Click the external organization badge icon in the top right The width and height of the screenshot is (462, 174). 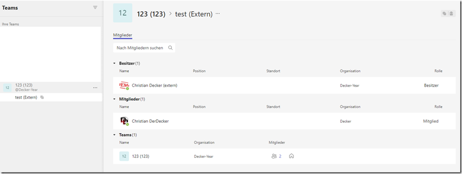point(451,13)
